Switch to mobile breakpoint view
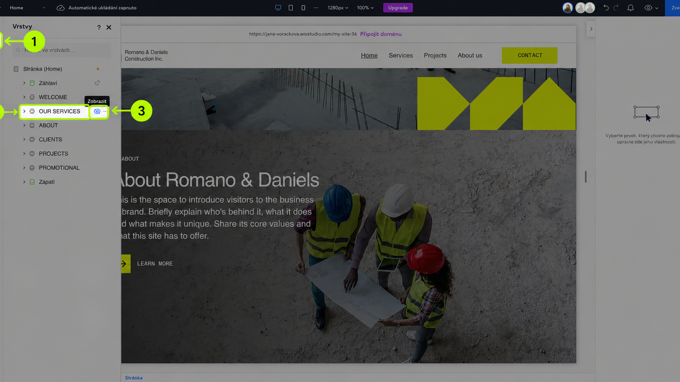Viewport: 680px width, 382px height. pyautogui.click(x=303, y=8)
